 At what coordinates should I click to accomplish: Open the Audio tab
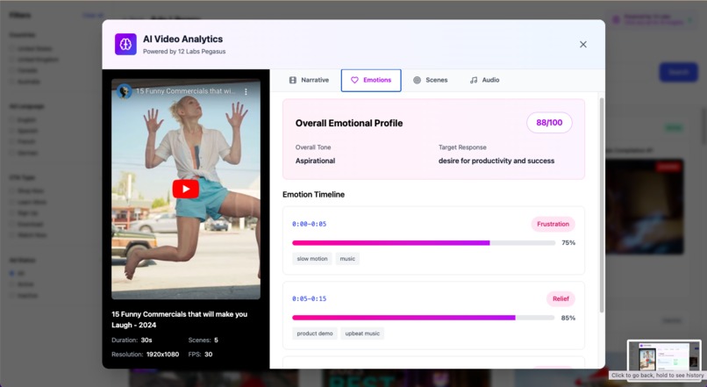point(485,80)
